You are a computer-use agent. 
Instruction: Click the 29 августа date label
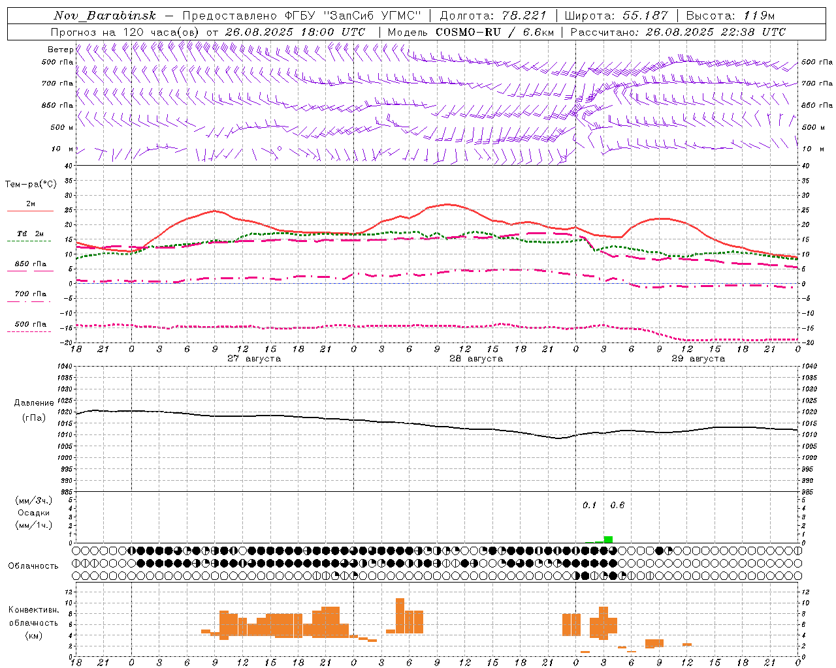pos(698,359)
